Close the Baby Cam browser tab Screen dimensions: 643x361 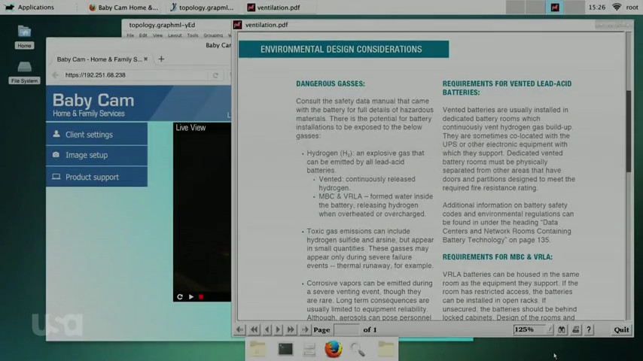[x=145, y=59]
